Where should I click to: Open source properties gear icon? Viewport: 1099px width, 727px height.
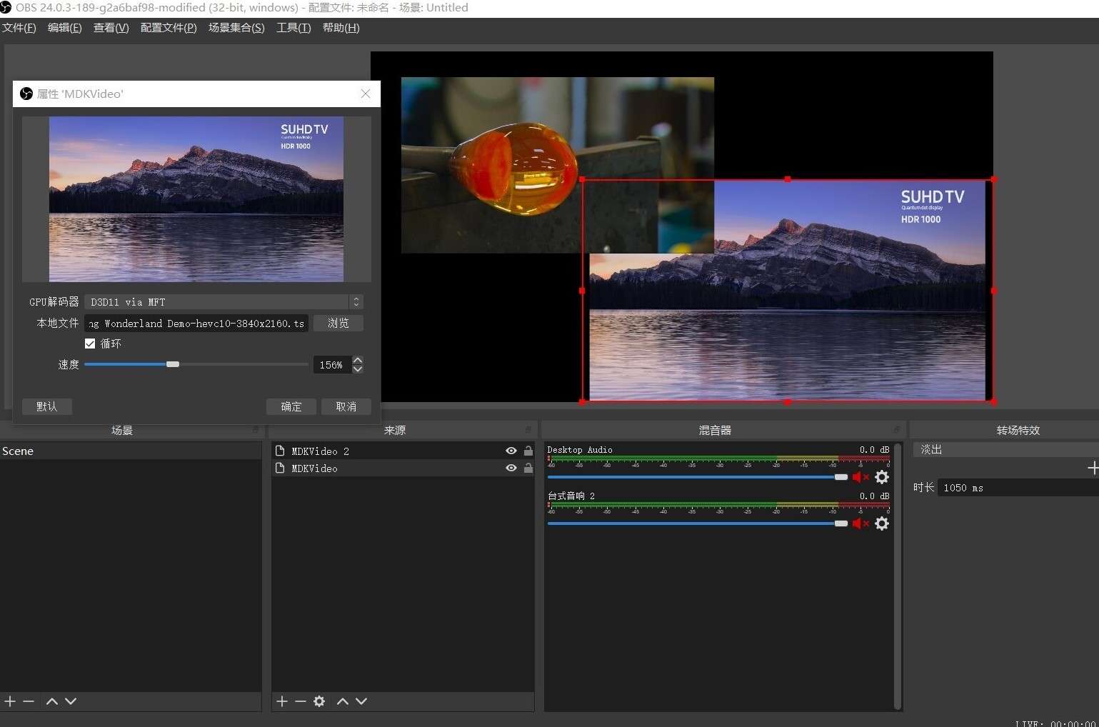pos(319,701)
